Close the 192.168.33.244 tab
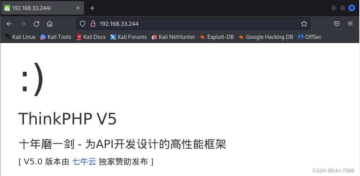 tap(78, 8)
